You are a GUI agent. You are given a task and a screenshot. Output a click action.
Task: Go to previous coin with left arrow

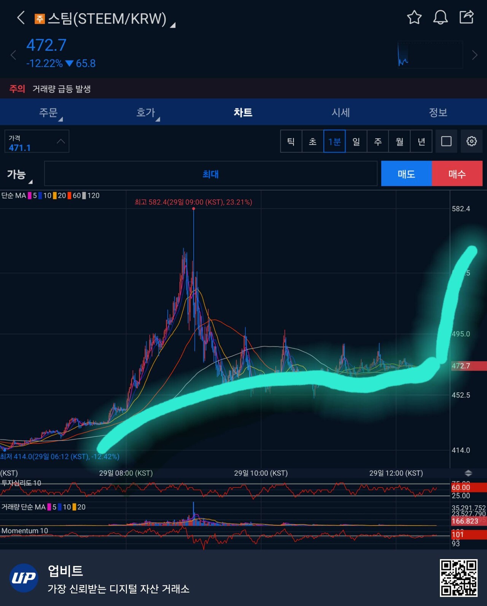coord(13,55)
